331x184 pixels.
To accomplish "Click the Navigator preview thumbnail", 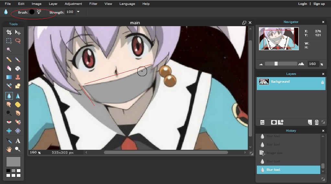I will tap(279, 39).
